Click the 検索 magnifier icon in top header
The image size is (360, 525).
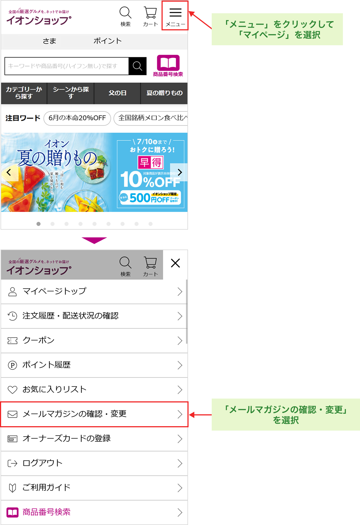pyautogui.click(x=125, y=17)
